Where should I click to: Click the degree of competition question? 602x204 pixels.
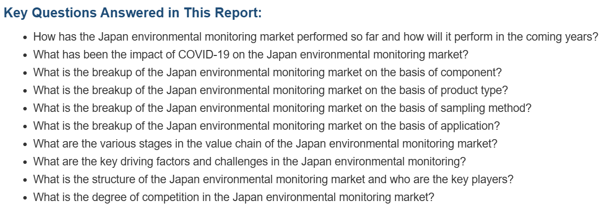click(234, 197)
